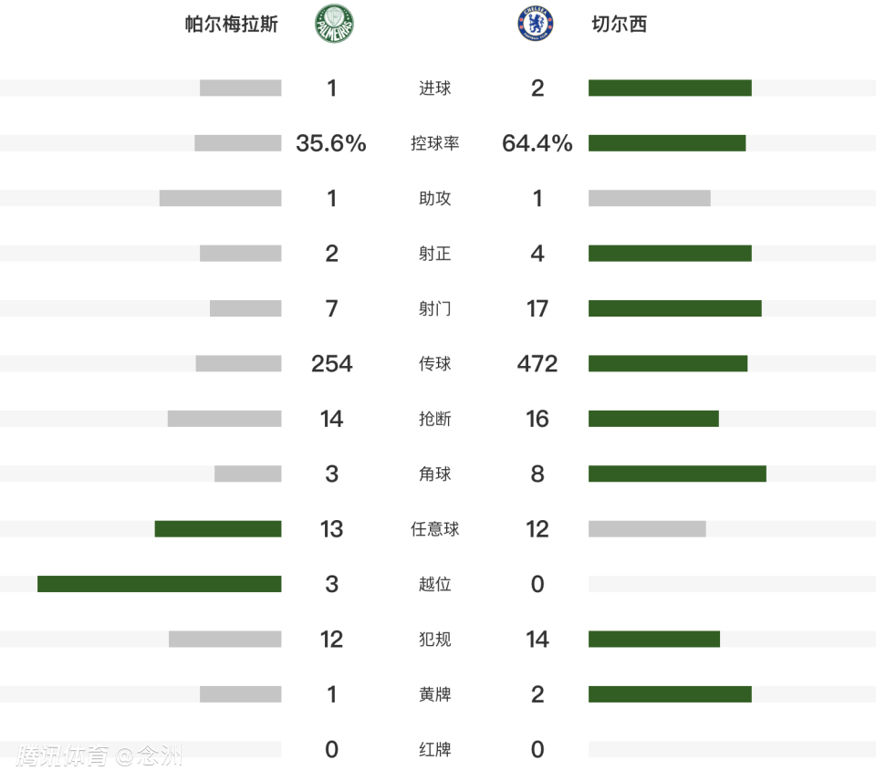Click the 腾讯体育 watermark text
Viewport: 876px width, 781px height.
point(62,755)
